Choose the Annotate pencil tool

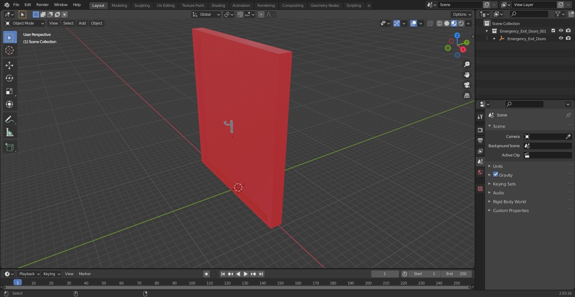click(10, 119)
